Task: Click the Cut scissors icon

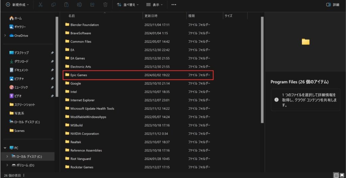Action: (x=41, y=5)
